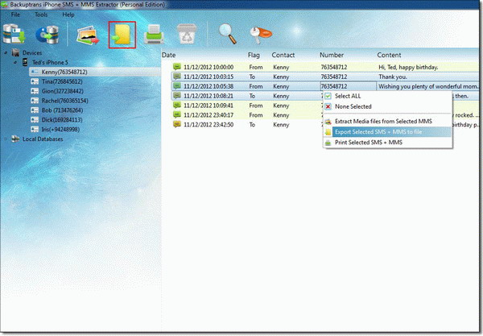Viewport: 483px width, 336px height.
Task: Click the restore database disc toolbar icon
Action: coord(47,35)
